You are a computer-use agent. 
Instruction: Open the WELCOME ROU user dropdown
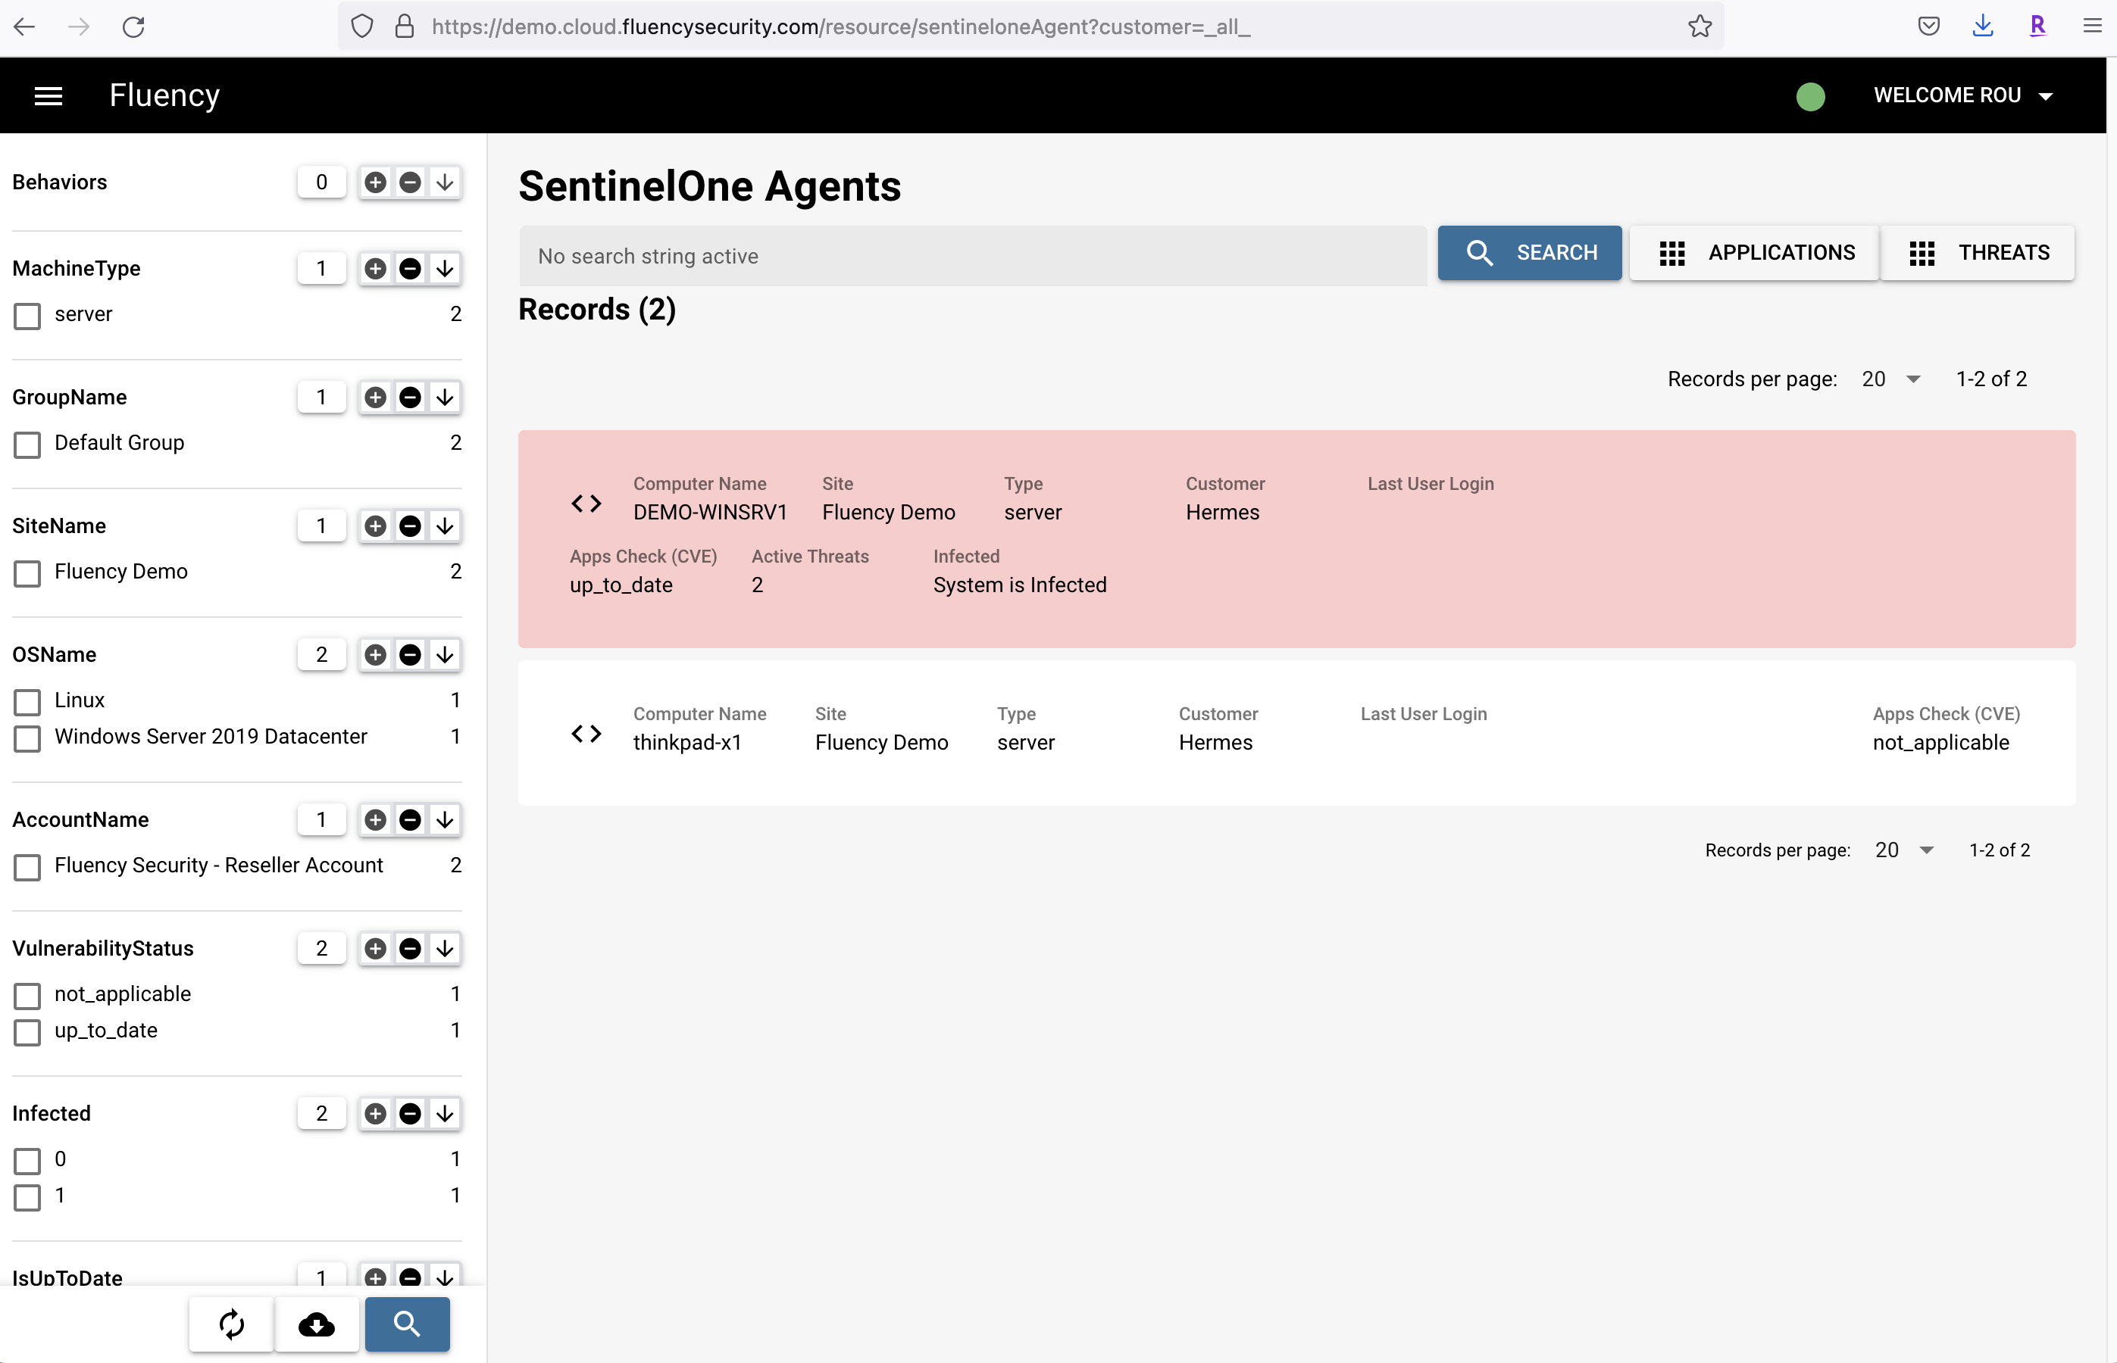point(1963,95)
